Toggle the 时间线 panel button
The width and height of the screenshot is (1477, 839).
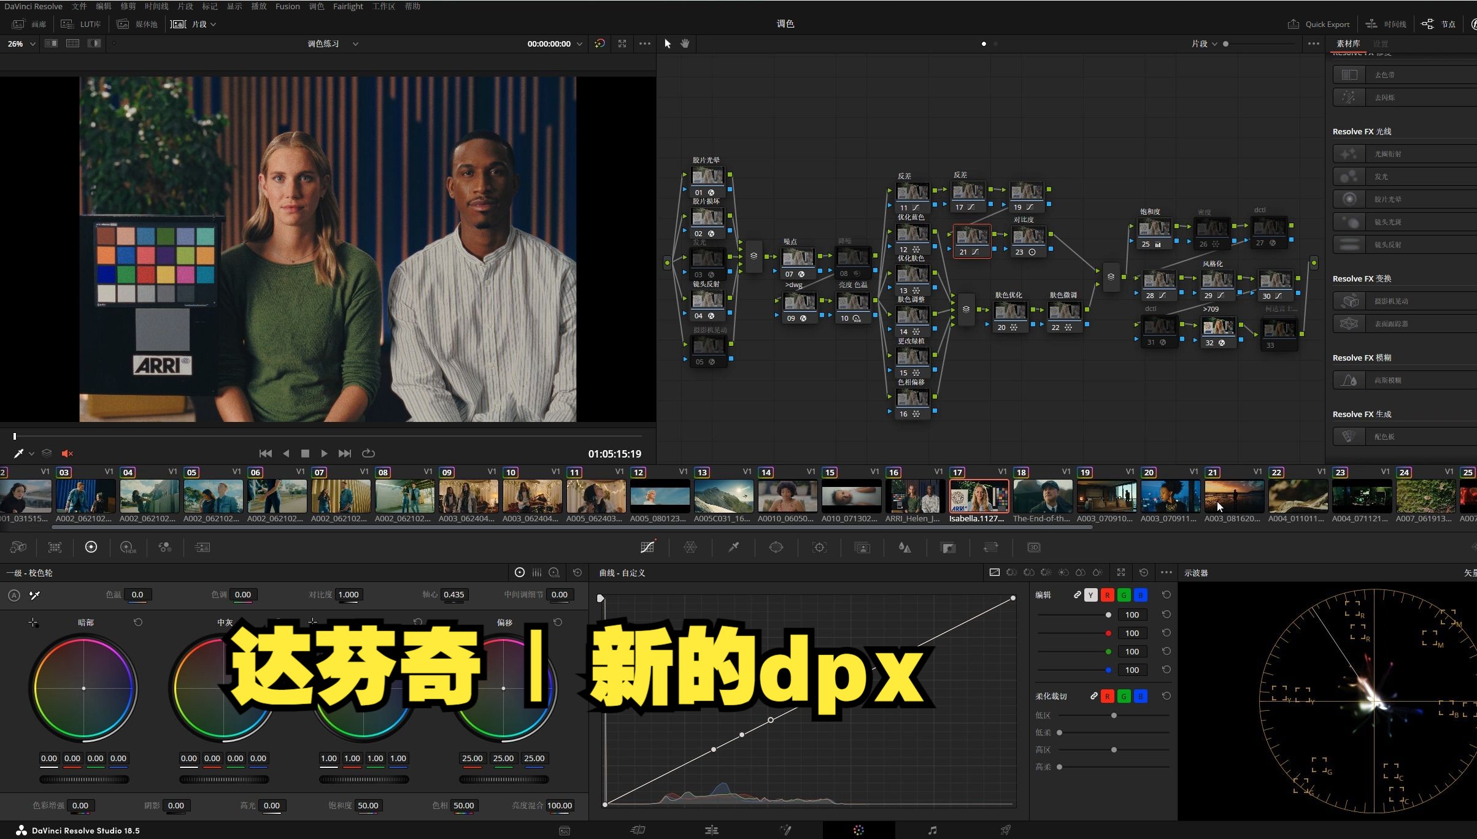coord(1386,24)
